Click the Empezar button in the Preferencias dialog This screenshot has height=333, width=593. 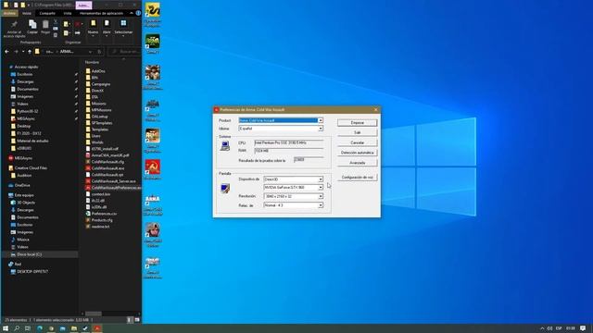(357, 123)
